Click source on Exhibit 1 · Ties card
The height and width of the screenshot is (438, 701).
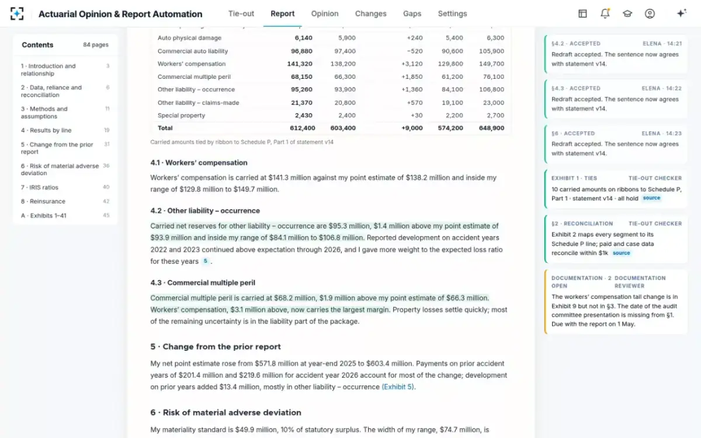tap(651, 198)
